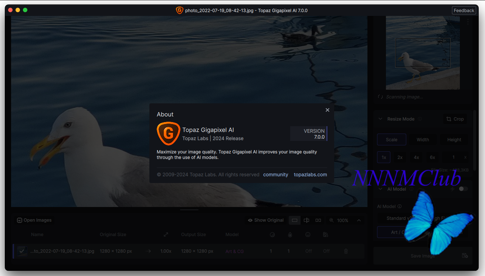This screenshot has height=276, width=485.
Task: Open the save settings icon beside Save Image
Action: 465,256
